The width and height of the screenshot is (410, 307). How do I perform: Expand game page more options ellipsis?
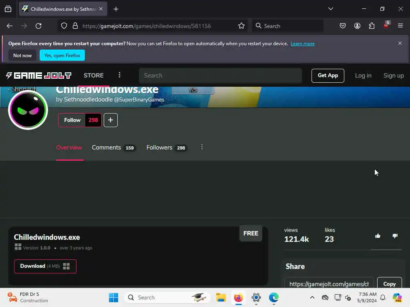202,147
